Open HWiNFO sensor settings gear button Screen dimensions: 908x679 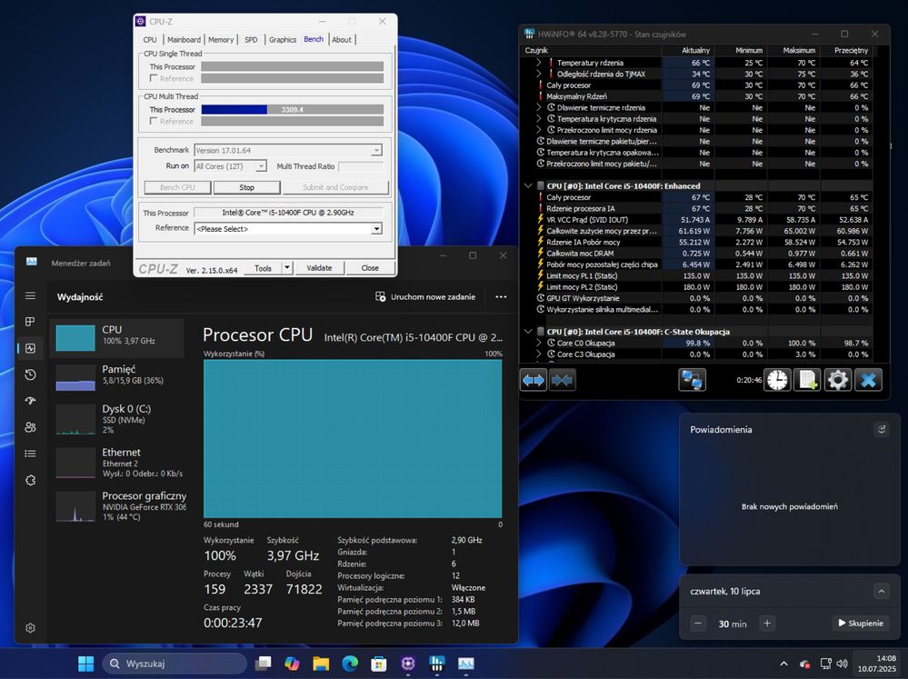coord(838,380)
